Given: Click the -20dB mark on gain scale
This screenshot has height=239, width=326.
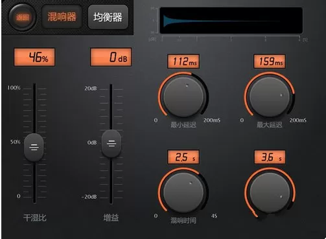Looking at the screenshot, I should (x=89, y=197).
